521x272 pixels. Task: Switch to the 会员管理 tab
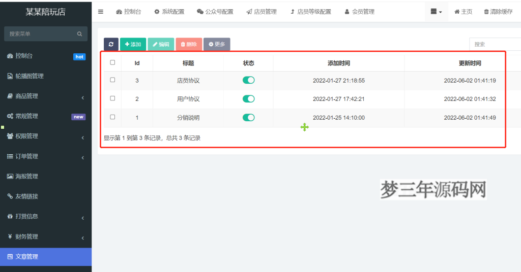360,12
